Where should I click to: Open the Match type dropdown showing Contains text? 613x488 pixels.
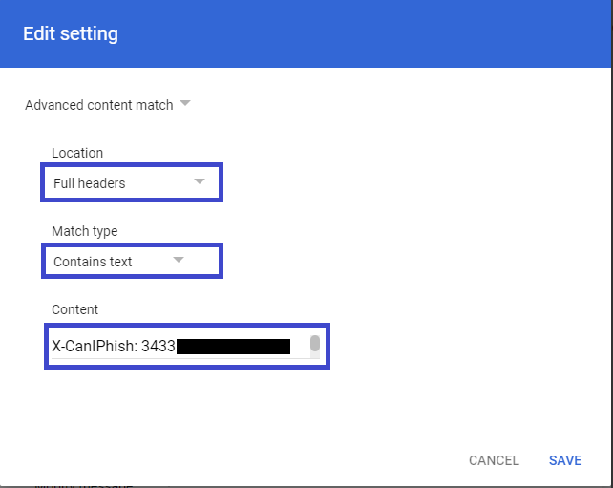(x=132, y=261)
